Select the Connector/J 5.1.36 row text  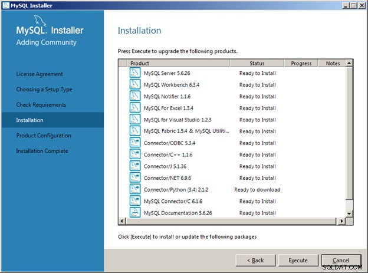click(165, 166)
